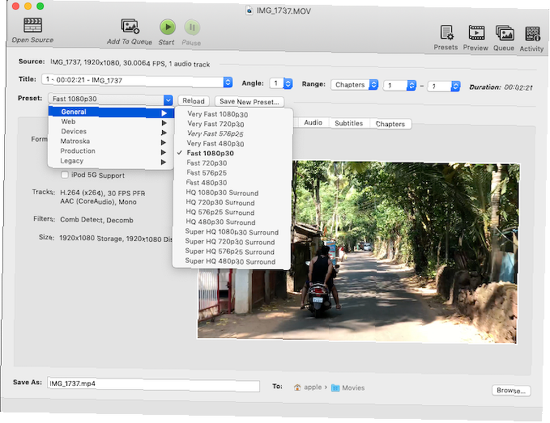Open the Activity log icon
Viewport: 550px width, 423px height.
532,35
